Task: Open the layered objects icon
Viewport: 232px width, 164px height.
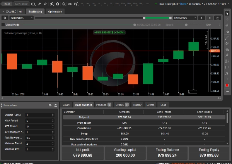Action: [x=64, y=4]
